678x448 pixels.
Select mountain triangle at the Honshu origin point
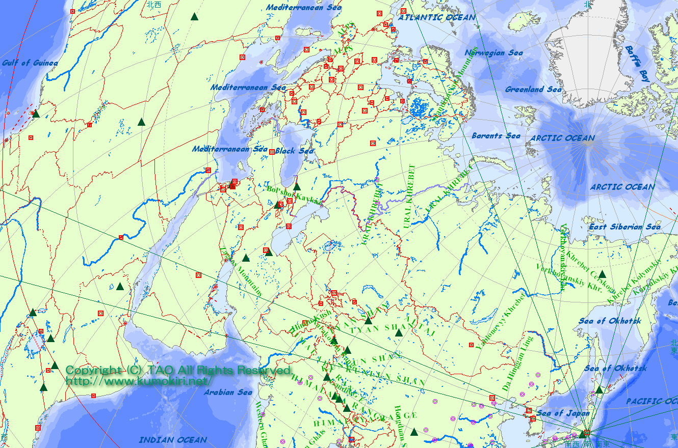[582, 434]
